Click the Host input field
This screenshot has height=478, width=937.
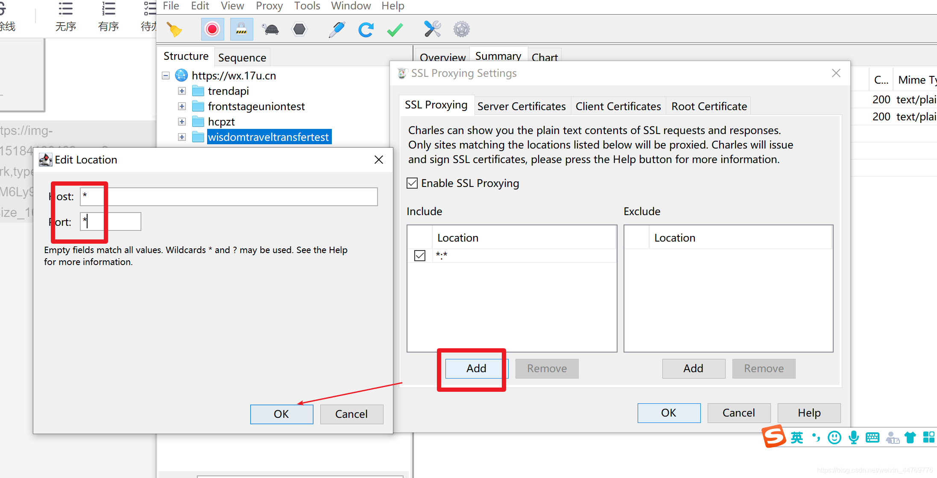[x=229, y=197]
